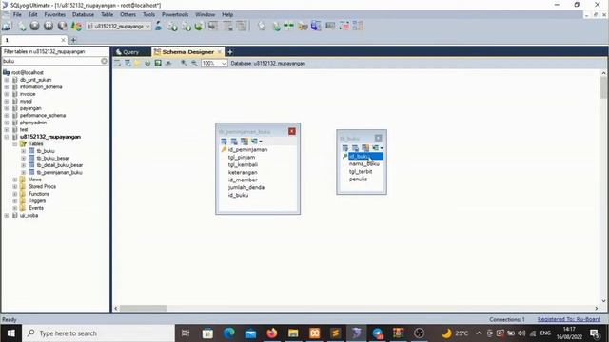Switch to the Query tab
This screenshot has height=342, width=609.
[x=131, y=52]
